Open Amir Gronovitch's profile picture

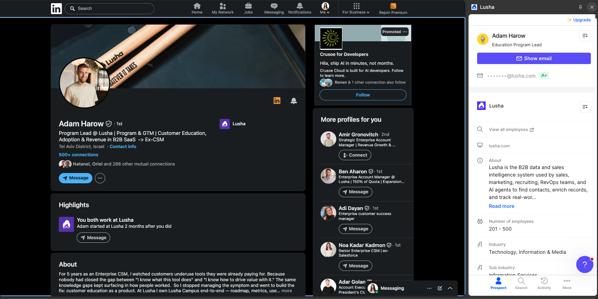click(x=328, y=139)
